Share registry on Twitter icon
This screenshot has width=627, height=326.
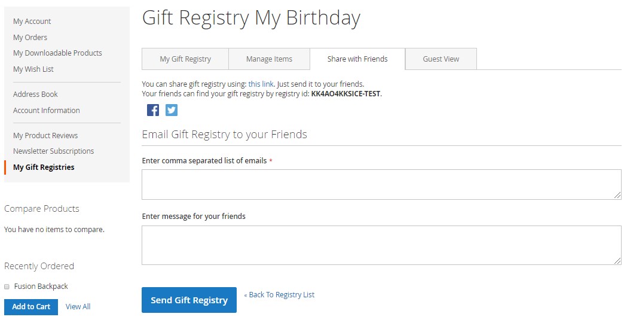172,110
